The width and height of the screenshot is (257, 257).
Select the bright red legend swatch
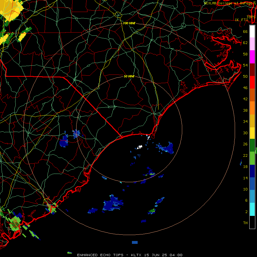pos(252,82)
